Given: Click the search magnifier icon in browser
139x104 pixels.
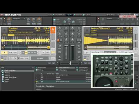Looking at the screenshot, I should pos(2,68).
